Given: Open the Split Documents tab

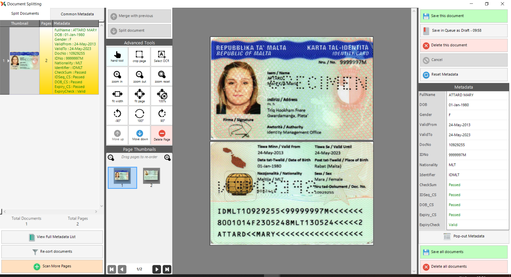Looking at the screenshot, I should 25,14.
